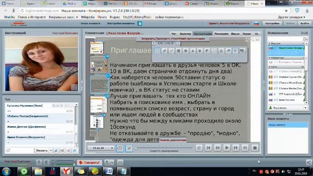313x176 pixels.
Task: Open Другие закладки bookmarks folder
Action: [x=291, y=17]
